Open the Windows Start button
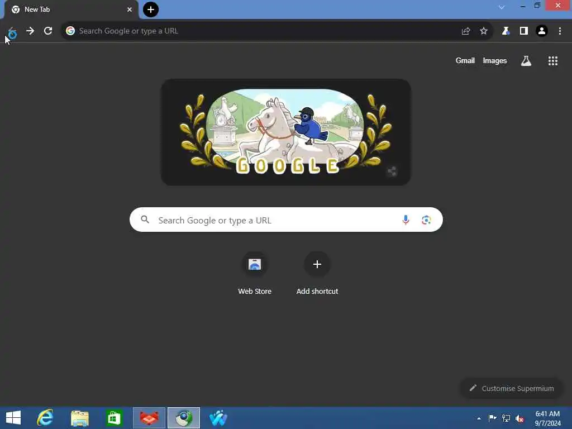This screenshot has height=429, width=572. click(x=13, y=418)
